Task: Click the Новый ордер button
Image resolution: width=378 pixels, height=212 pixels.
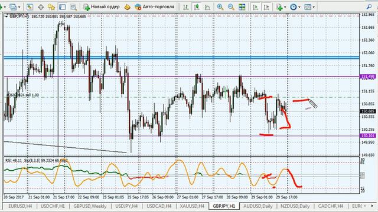Action: 102,7
